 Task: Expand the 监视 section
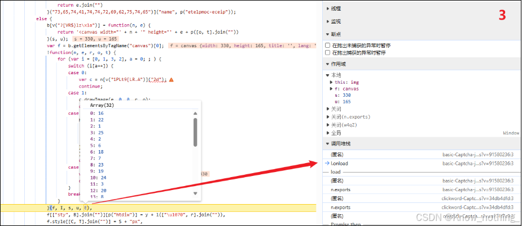[x=336, y=21]
